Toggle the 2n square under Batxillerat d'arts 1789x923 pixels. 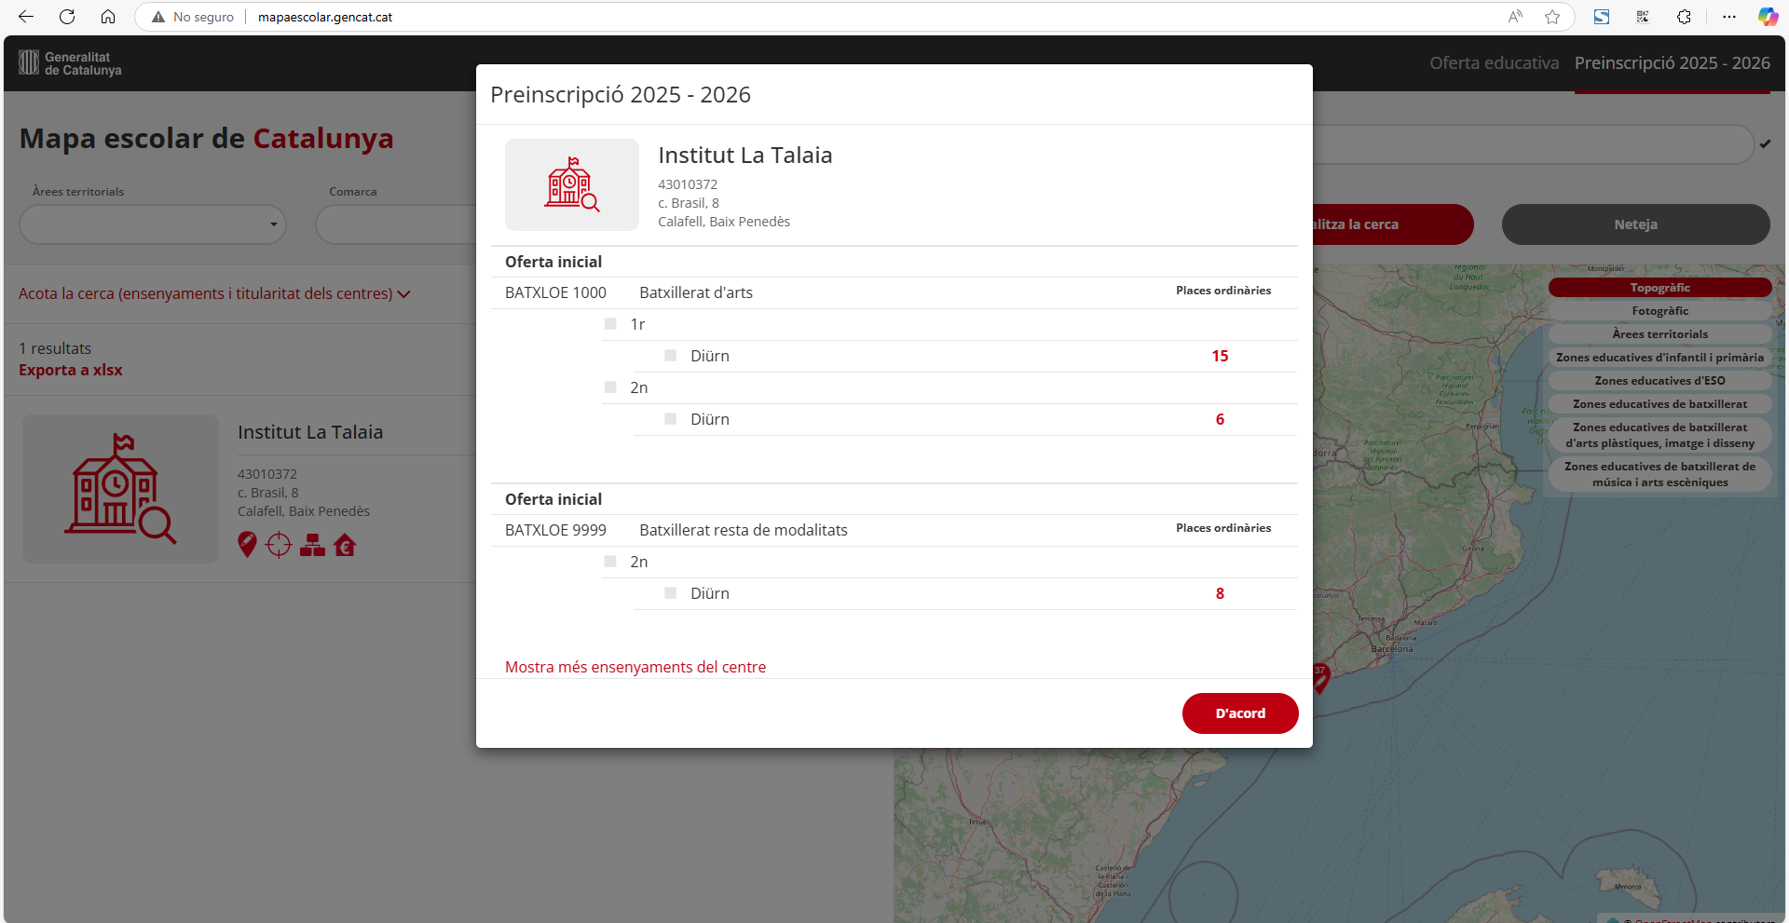pos(610,387)
